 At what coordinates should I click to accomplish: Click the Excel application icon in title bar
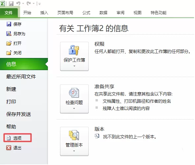click(2, 3)
